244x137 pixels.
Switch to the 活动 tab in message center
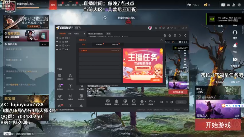pyautogui.click(x=84, y=44)
